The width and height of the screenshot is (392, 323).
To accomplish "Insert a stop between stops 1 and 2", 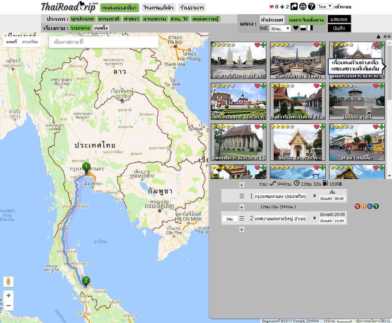I will point(241,207).
